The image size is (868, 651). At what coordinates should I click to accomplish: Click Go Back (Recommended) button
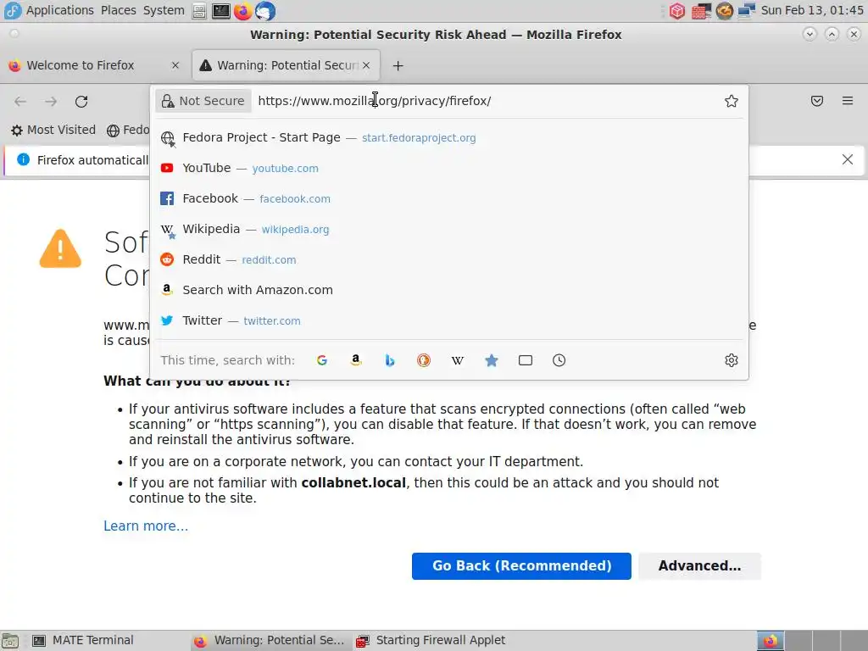[x=521, y=565]
